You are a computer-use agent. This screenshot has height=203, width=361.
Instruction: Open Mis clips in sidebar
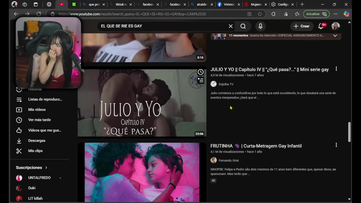tap(39, 151)
